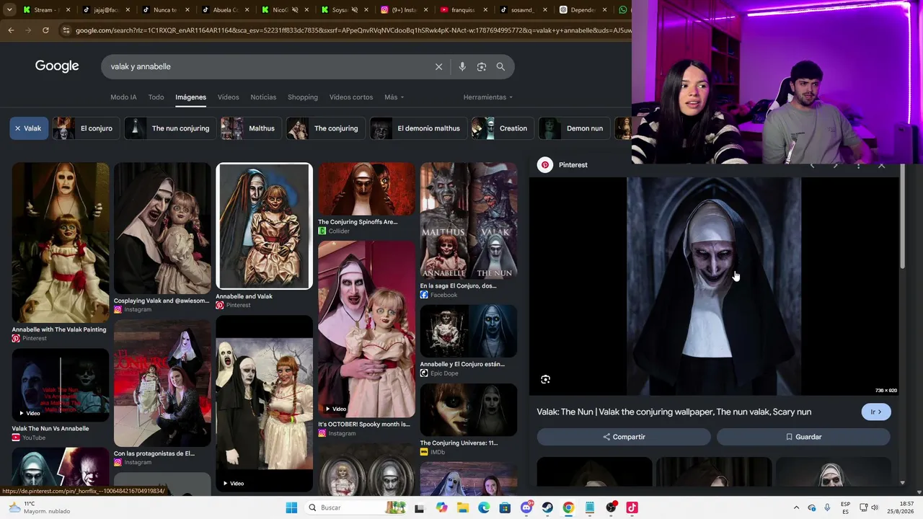The width and height of the screenshot is (923, 519).
Task: Open OBS Studio from the taskbar
Action: click(611, 507)
